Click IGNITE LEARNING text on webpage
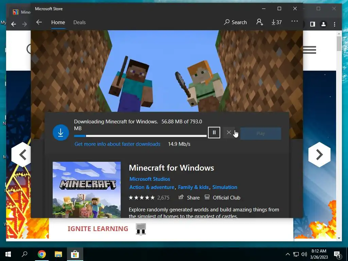The width and height of the screenshot is (348, 261). coord(98,229)
